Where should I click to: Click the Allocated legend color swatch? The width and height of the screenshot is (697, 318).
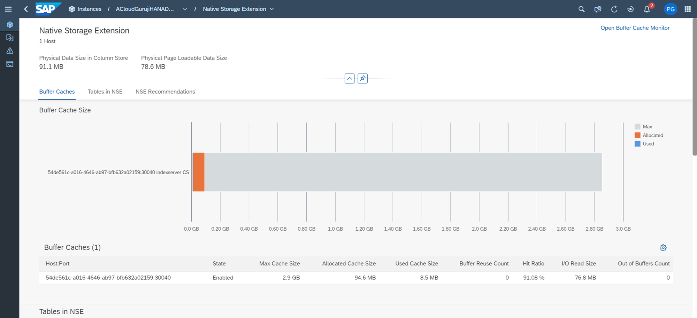click(x=637, y=135)
